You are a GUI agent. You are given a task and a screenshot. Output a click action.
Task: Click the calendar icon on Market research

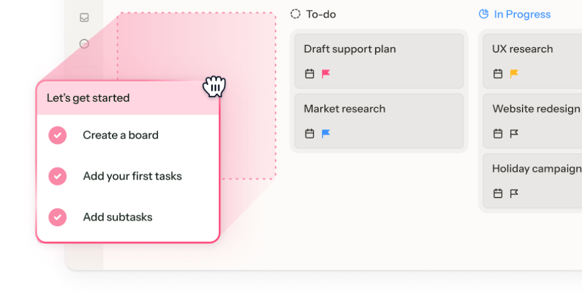310,133
